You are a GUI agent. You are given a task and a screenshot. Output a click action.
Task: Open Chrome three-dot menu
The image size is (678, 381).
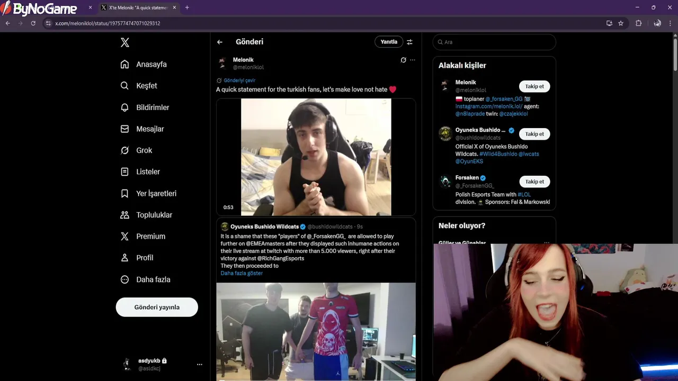tap(671, 23)
